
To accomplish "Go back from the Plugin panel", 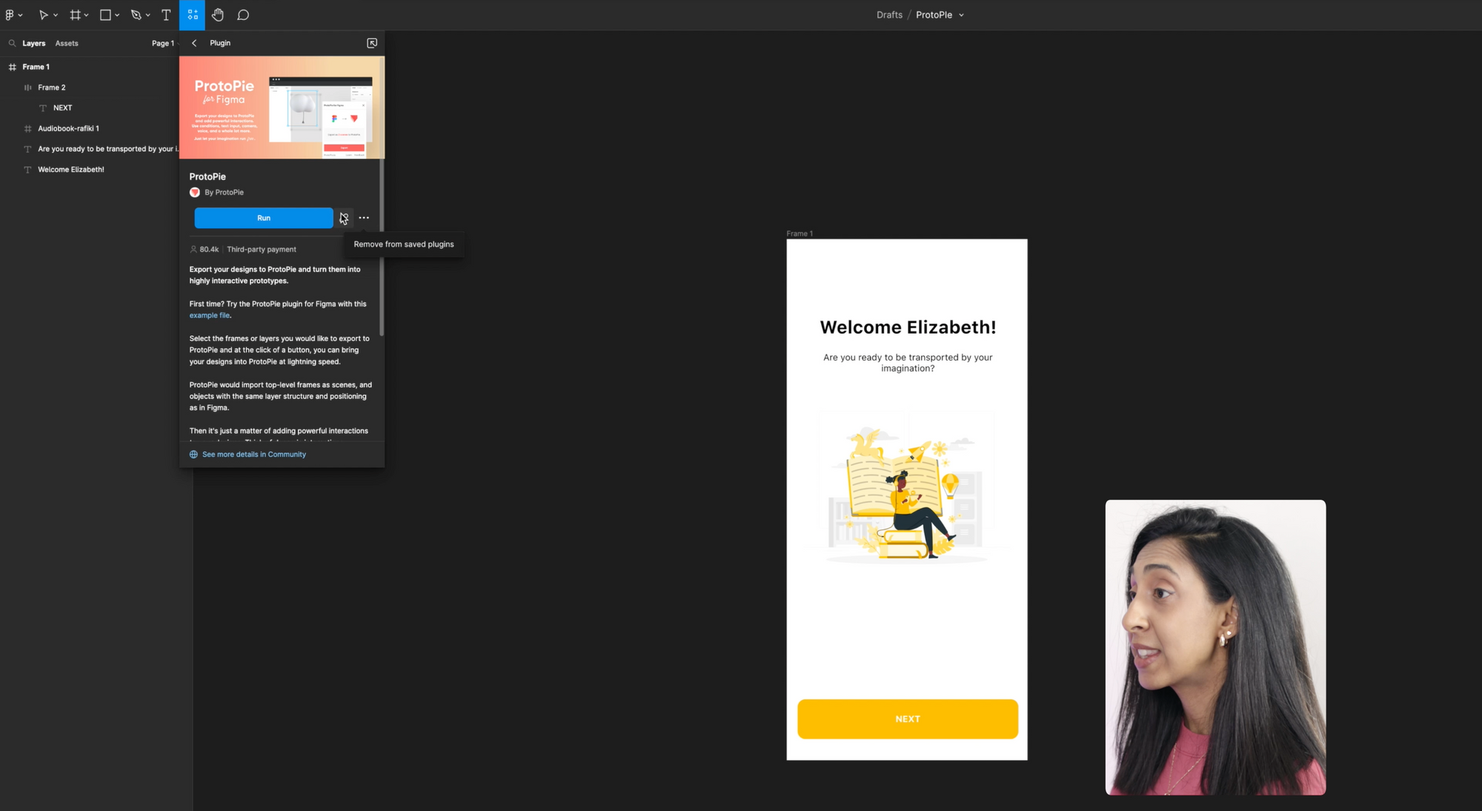I will tap(194, 43).
